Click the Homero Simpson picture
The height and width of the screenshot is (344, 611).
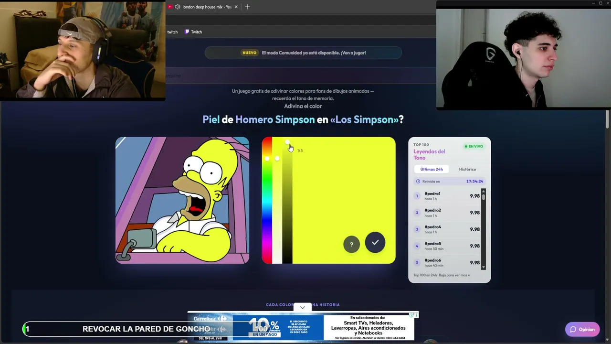(x=182, y=200)
